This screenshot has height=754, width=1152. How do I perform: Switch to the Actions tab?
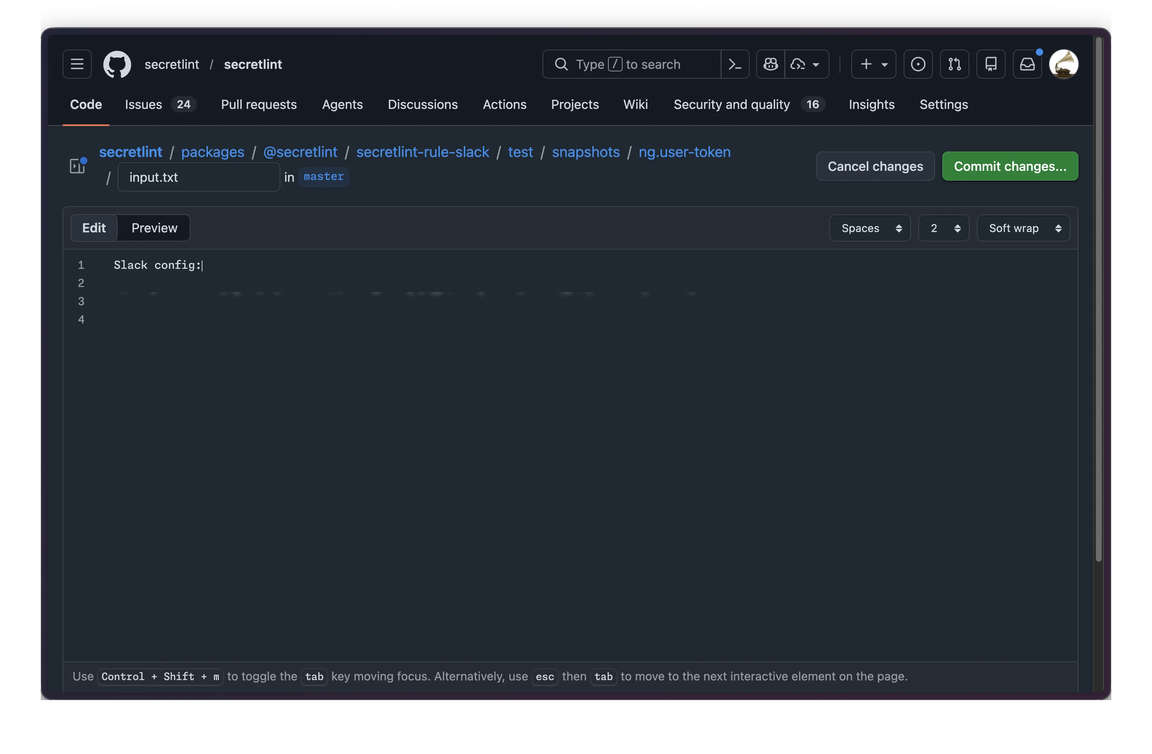click(504, 105)
